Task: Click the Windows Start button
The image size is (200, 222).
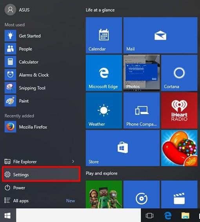Action: [x=8, y=215]
